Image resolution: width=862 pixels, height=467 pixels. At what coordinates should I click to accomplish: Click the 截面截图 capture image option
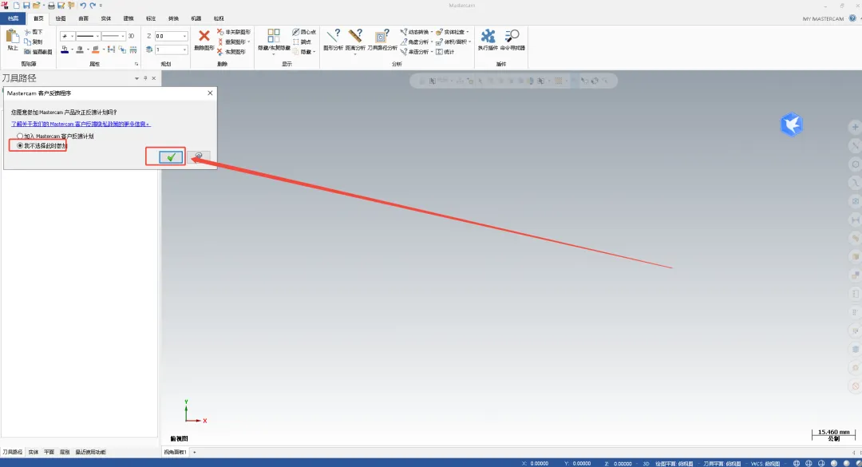[x=38, y=52]
